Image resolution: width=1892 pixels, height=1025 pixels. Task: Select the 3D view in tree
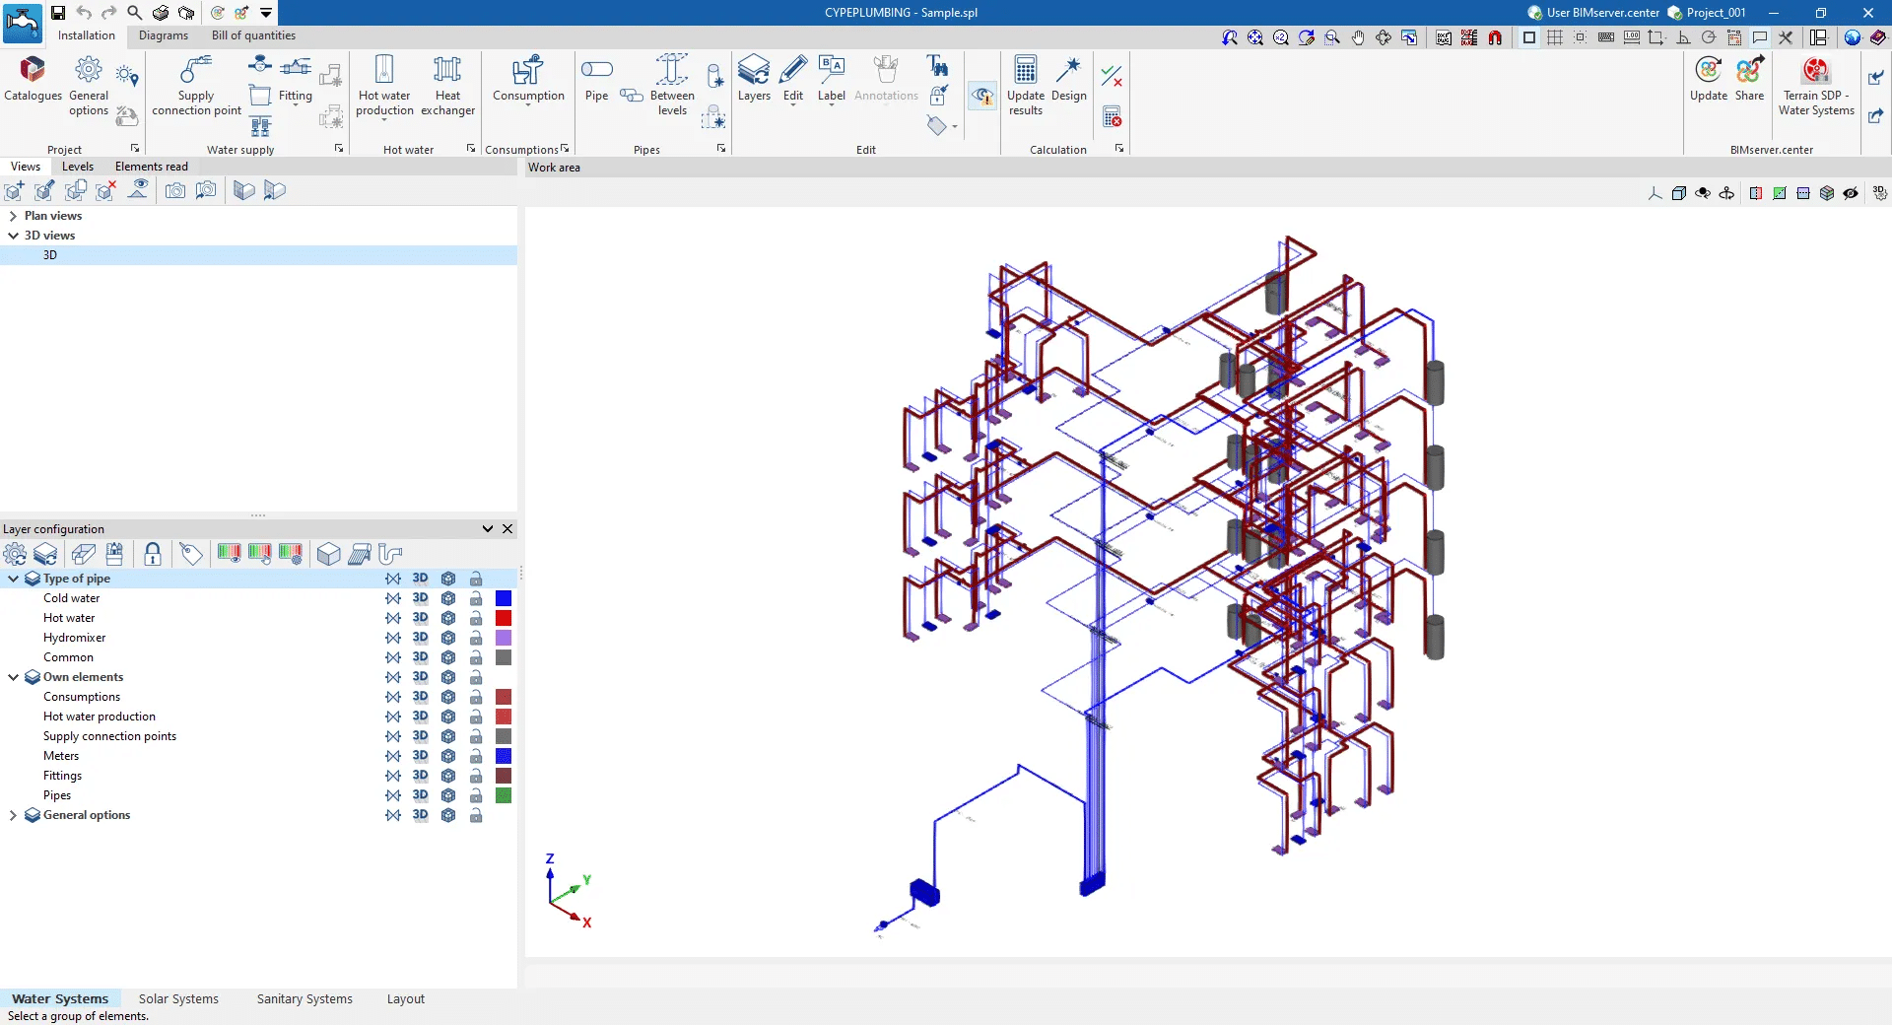click(x=50, y=255)
